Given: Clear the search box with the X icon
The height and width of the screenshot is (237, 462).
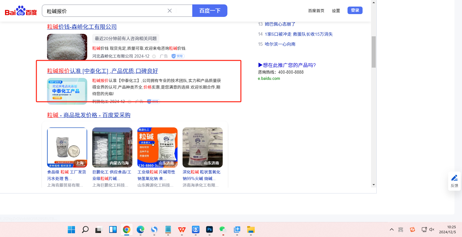Looking at the screenshot, I should pos(170,11).
